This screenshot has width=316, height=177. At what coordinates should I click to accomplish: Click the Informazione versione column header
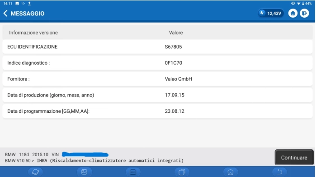[x=33, y=33]
